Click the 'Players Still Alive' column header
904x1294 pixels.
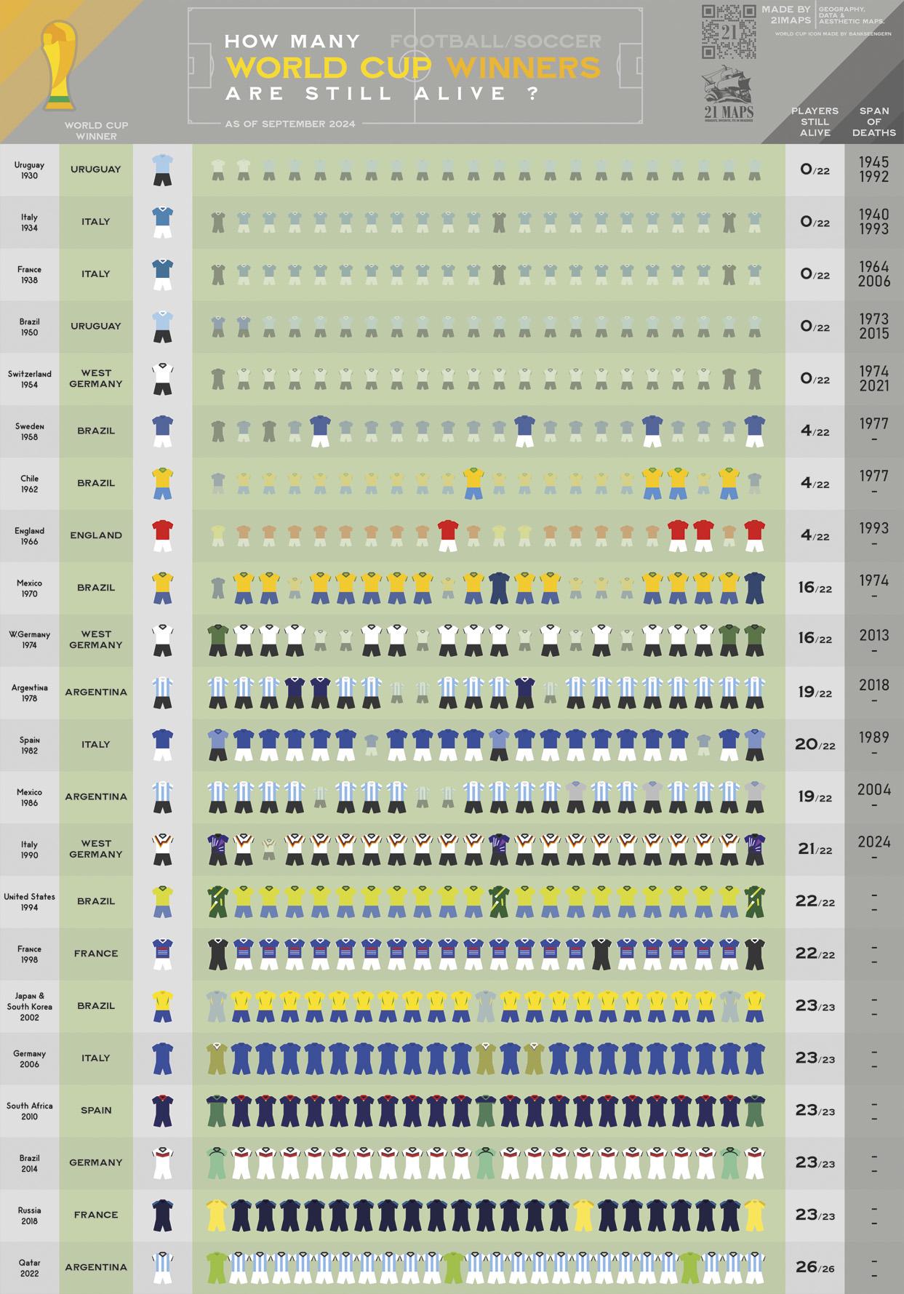815,122
